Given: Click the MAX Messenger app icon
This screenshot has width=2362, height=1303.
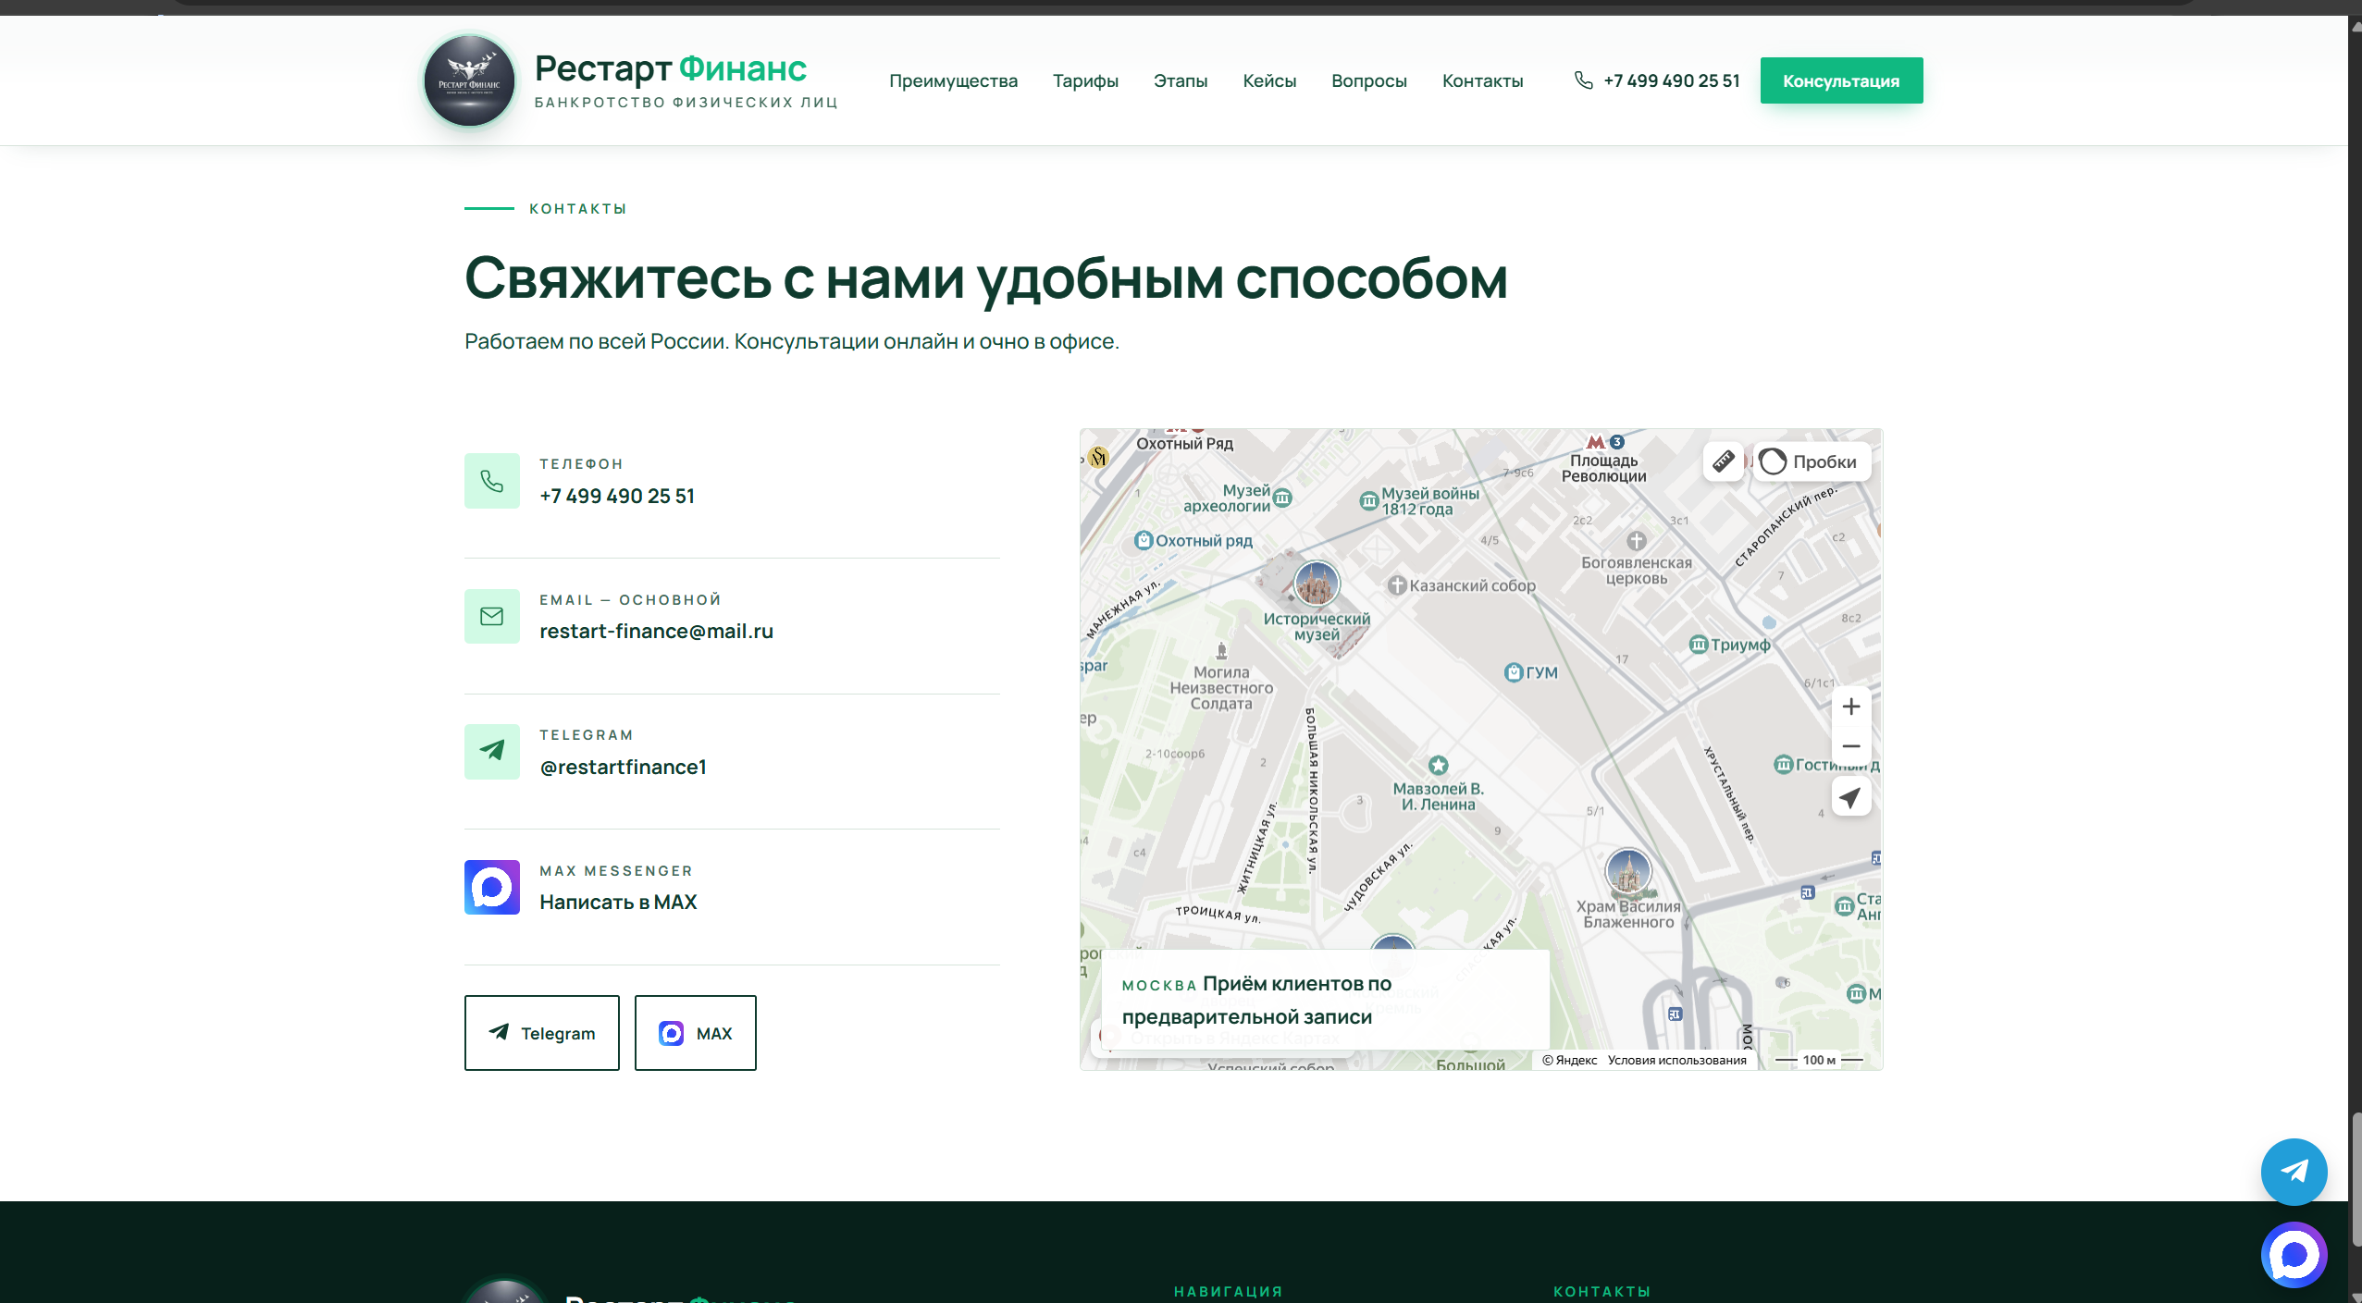Looking at the screenshot, I should click(x=492, y=887).
